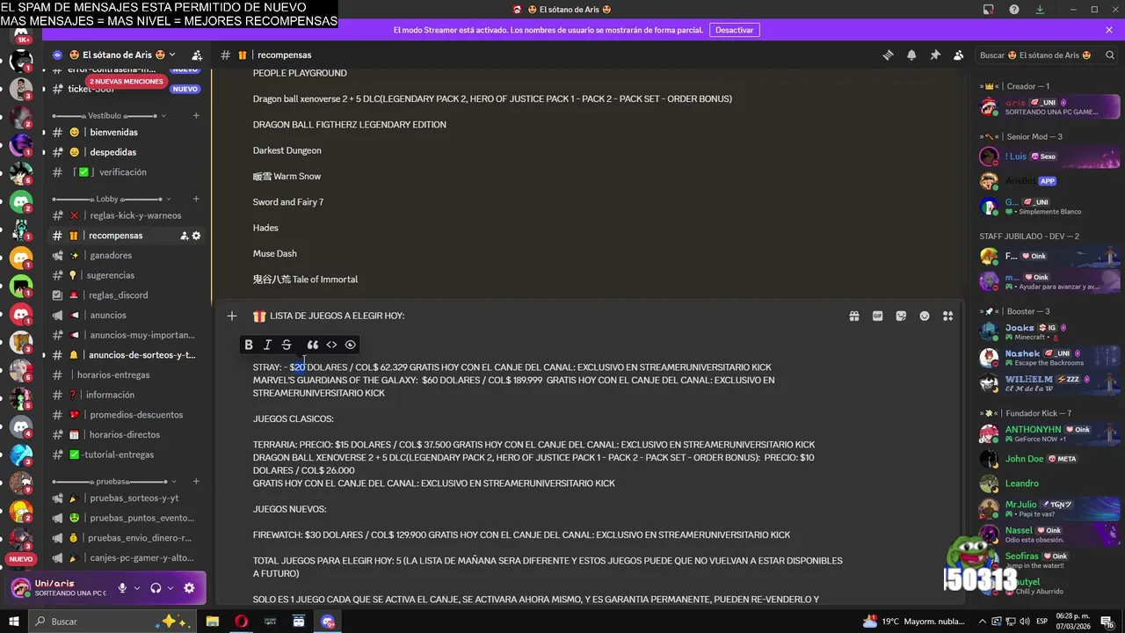
Task: Mute the microphone
Action: click(122, 588)
